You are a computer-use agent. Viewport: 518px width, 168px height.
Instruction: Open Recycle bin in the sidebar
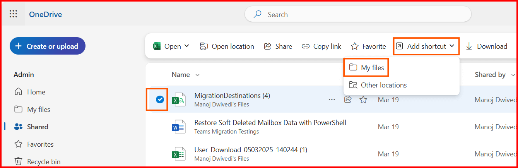click(37, 161)
